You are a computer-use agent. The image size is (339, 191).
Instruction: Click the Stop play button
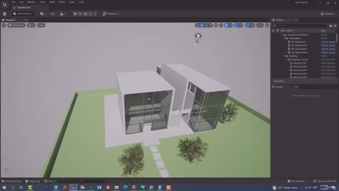(86, 14)
